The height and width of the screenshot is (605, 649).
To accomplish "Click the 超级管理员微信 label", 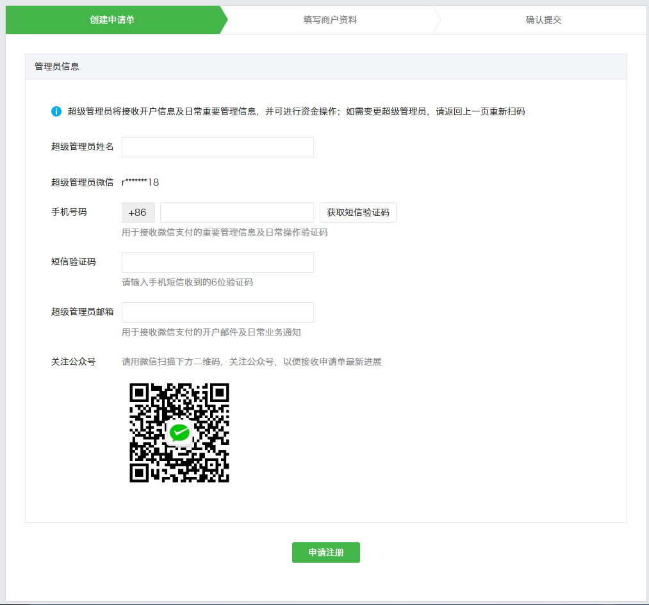I will [83, 182].
